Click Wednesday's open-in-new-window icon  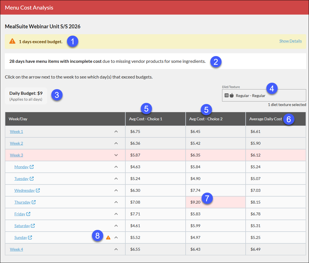38,190
